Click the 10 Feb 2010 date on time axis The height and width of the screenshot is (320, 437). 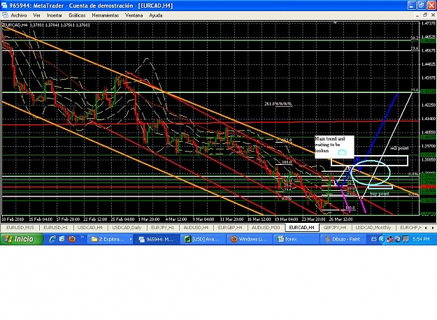(x=13, y=219)
